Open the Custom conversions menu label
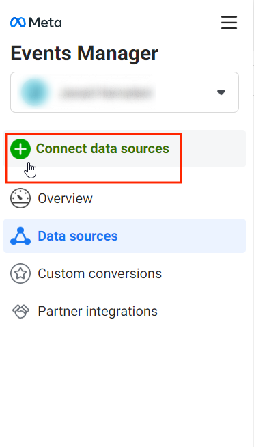Viewport: 254px width, 447px height. (x=100, y=273)
